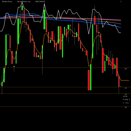Click the MunafaSutra.com label
The height and width of the screenshot is (131, 131).
click(24, 2)
